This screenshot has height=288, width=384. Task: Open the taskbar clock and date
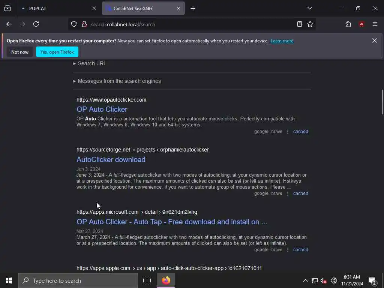[x=352, y=280]
